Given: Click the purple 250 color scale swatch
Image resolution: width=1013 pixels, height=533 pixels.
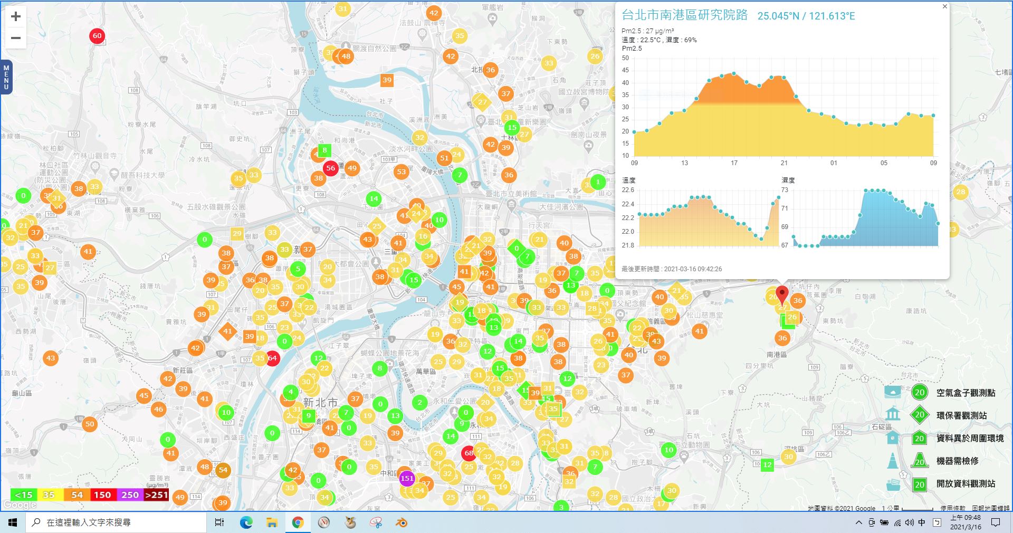Looking at the screenshot, I should click(x=130, y=494).
